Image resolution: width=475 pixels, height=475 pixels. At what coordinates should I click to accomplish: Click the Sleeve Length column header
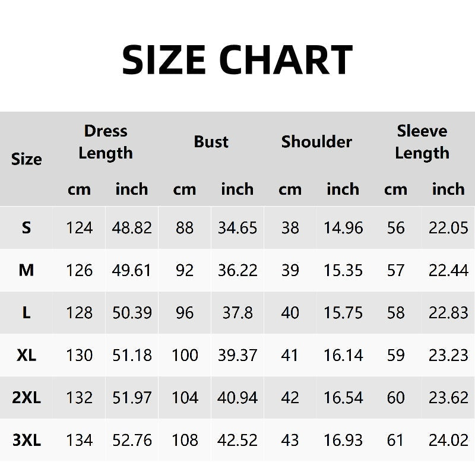click(422, 142)
